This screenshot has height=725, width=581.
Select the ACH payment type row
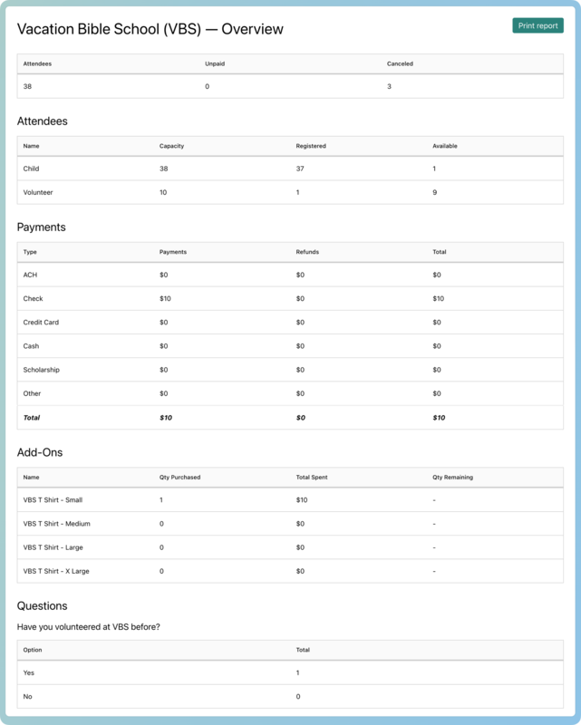pyautogui.click(x=30, y=275)
